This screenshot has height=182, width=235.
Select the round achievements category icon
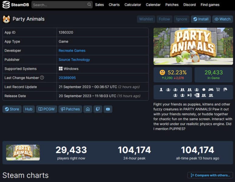coord(204,89)
